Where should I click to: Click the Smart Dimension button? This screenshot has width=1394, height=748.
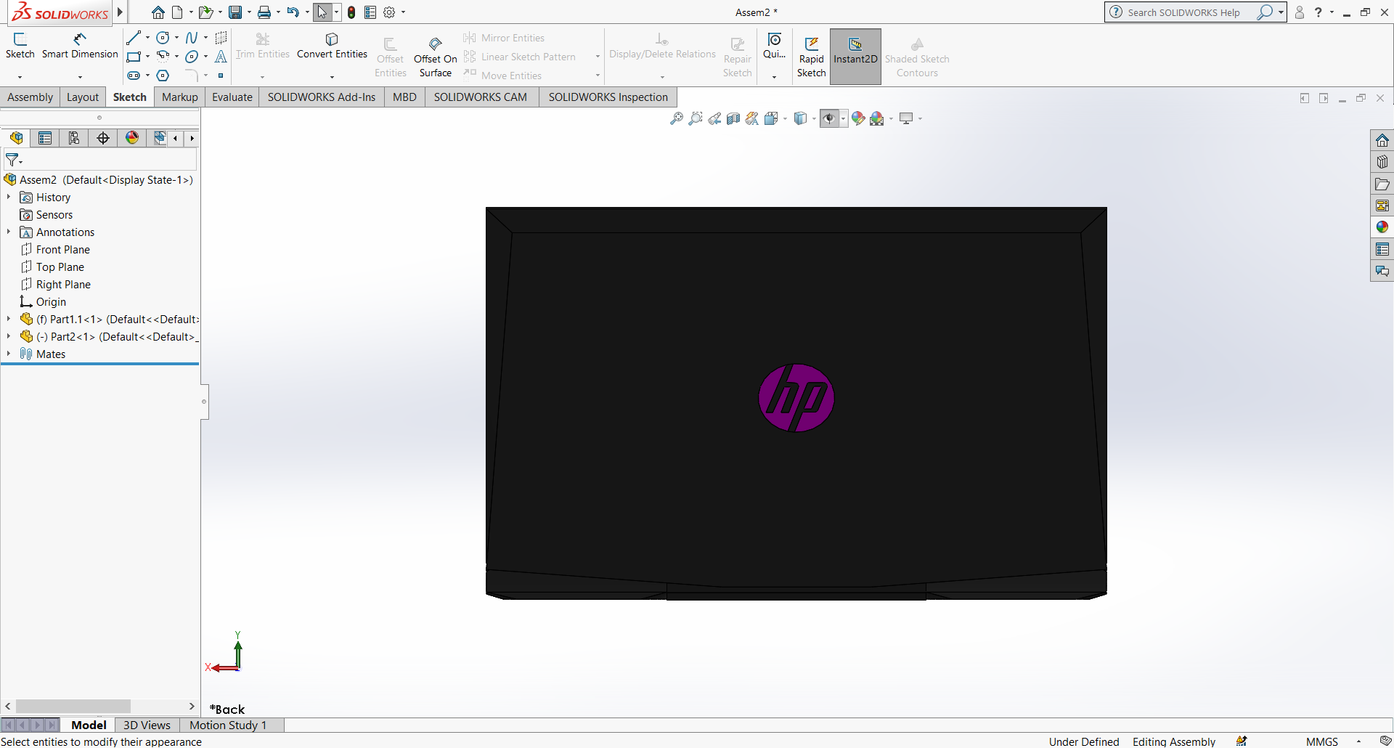click(x=80, y=46)
